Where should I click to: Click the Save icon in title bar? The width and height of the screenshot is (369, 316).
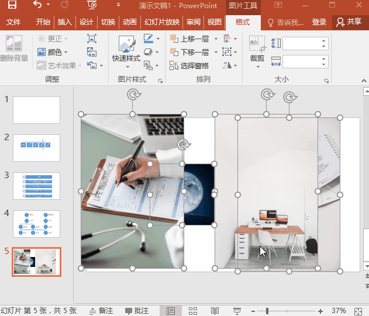click(12, 6)
